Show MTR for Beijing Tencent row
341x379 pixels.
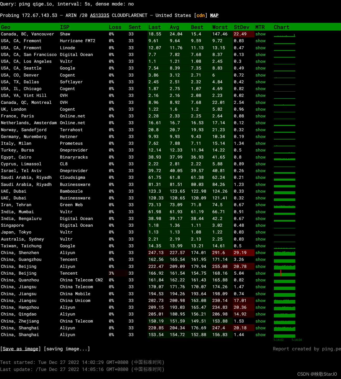tap(260, 273)
